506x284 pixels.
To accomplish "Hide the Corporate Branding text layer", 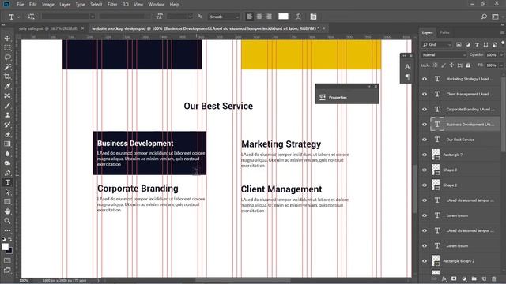I will point(425,109).
